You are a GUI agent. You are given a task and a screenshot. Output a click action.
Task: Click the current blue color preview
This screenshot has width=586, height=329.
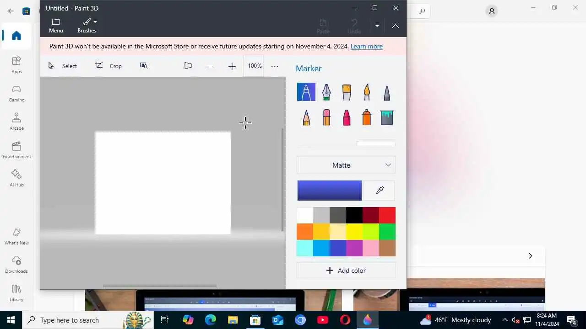330,191
